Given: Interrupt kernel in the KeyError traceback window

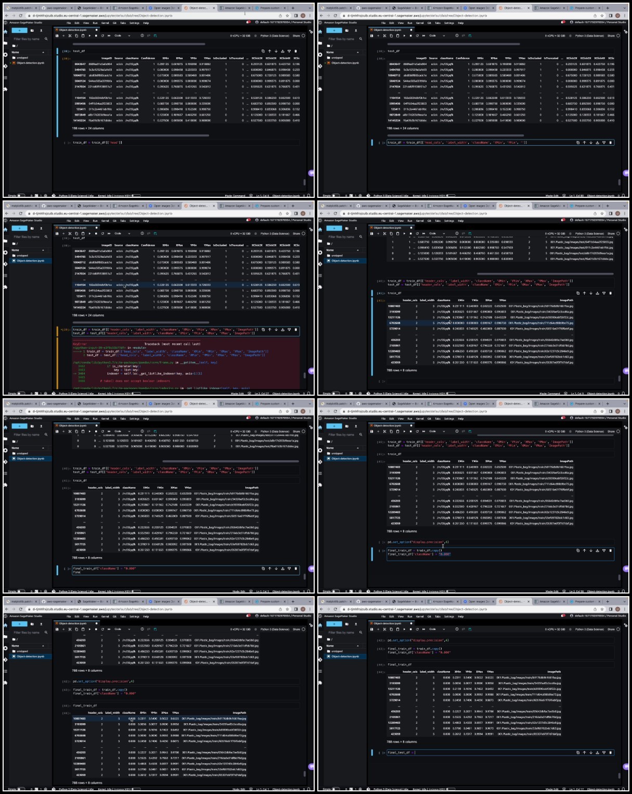Looking at the screenshot, I should click(x=96, y=233).
